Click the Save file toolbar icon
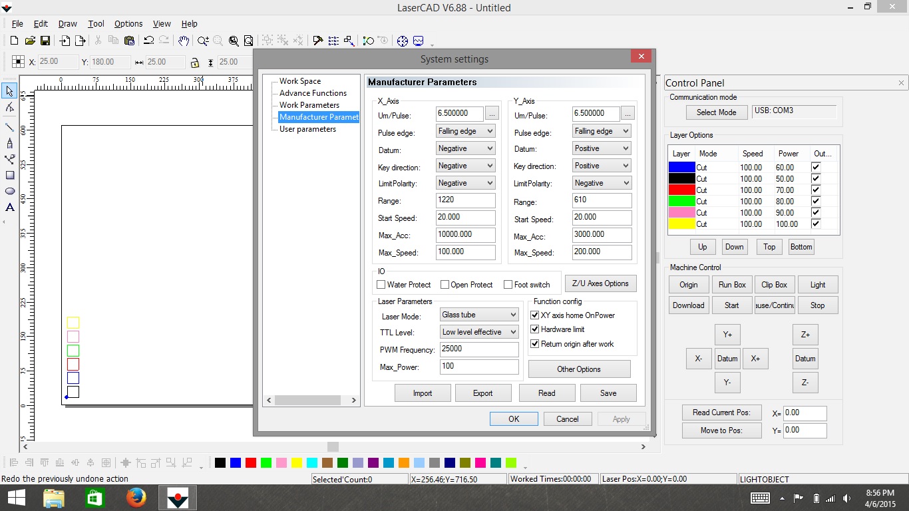 (45, 41)
